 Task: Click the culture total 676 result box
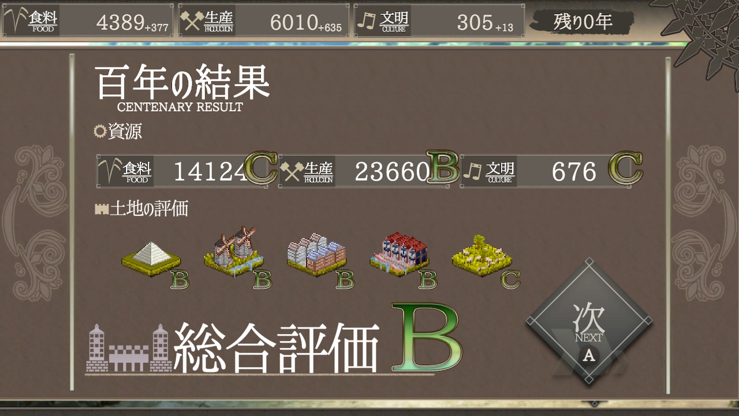click(x=546, y=171)
